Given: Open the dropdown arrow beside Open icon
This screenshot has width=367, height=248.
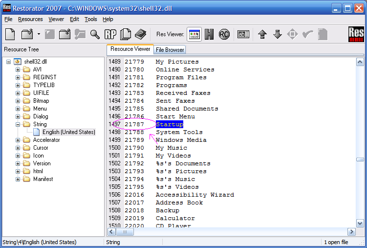Looking at the screenshot, I should click(39, 34).
